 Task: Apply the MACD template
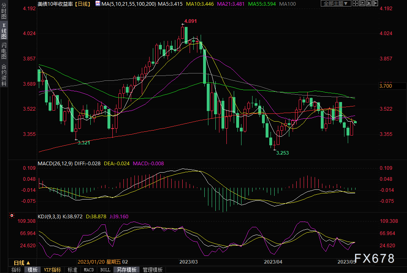tap(89, 270)
